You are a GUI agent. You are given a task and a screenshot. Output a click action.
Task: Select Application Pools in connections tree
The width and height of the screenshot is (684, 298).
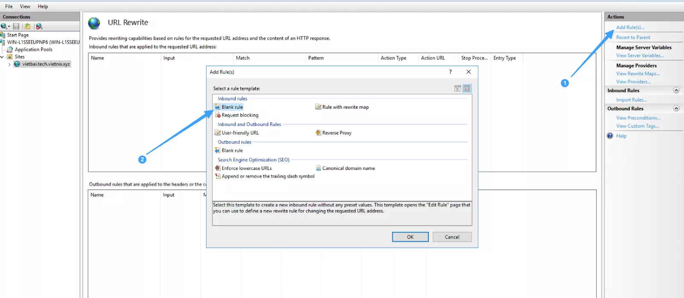pyautogui.click(x=33, y=50)
